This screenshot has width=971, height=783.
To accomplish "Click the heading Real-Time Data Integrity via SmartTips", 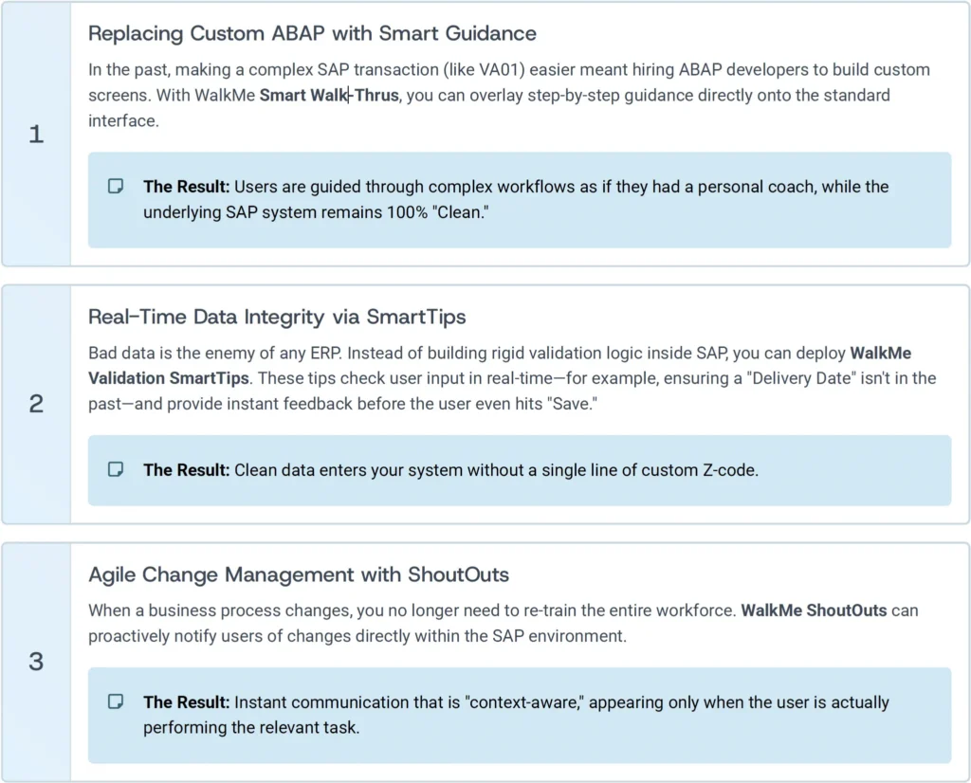I will 277,317.
